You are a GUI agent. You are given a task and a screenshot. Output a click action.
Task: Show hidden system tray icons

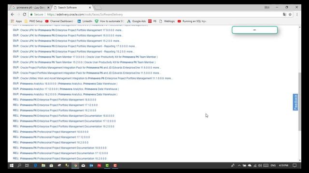coord(239,165)
